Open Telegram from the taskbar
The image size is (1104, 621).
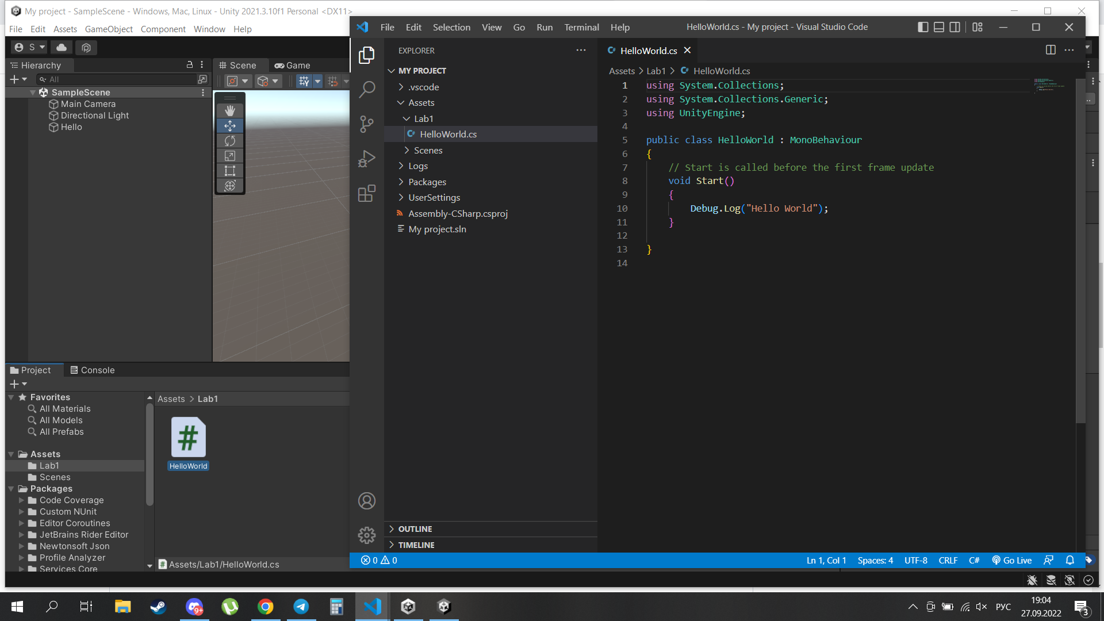point(301,607)
